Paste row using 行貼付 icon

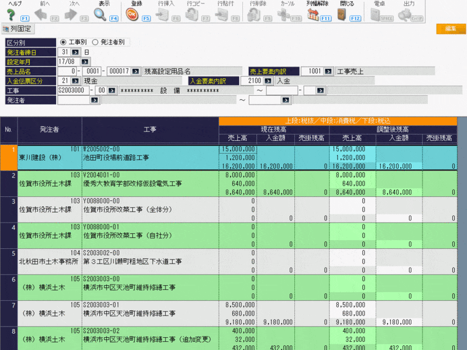coord(222,15)
